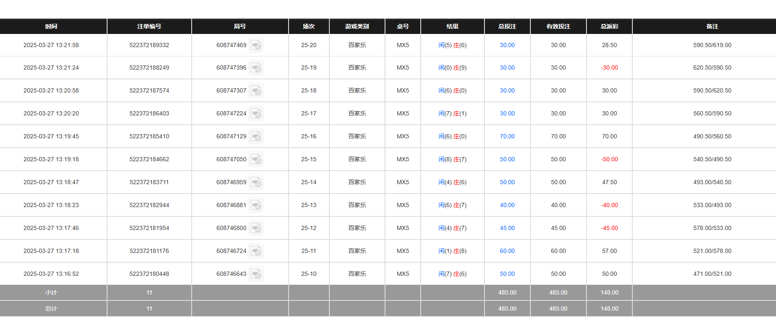The height and width of the screenshot is (331, 776).
Task: Click the video icon next to 608746881
Action: coord(256,205)
